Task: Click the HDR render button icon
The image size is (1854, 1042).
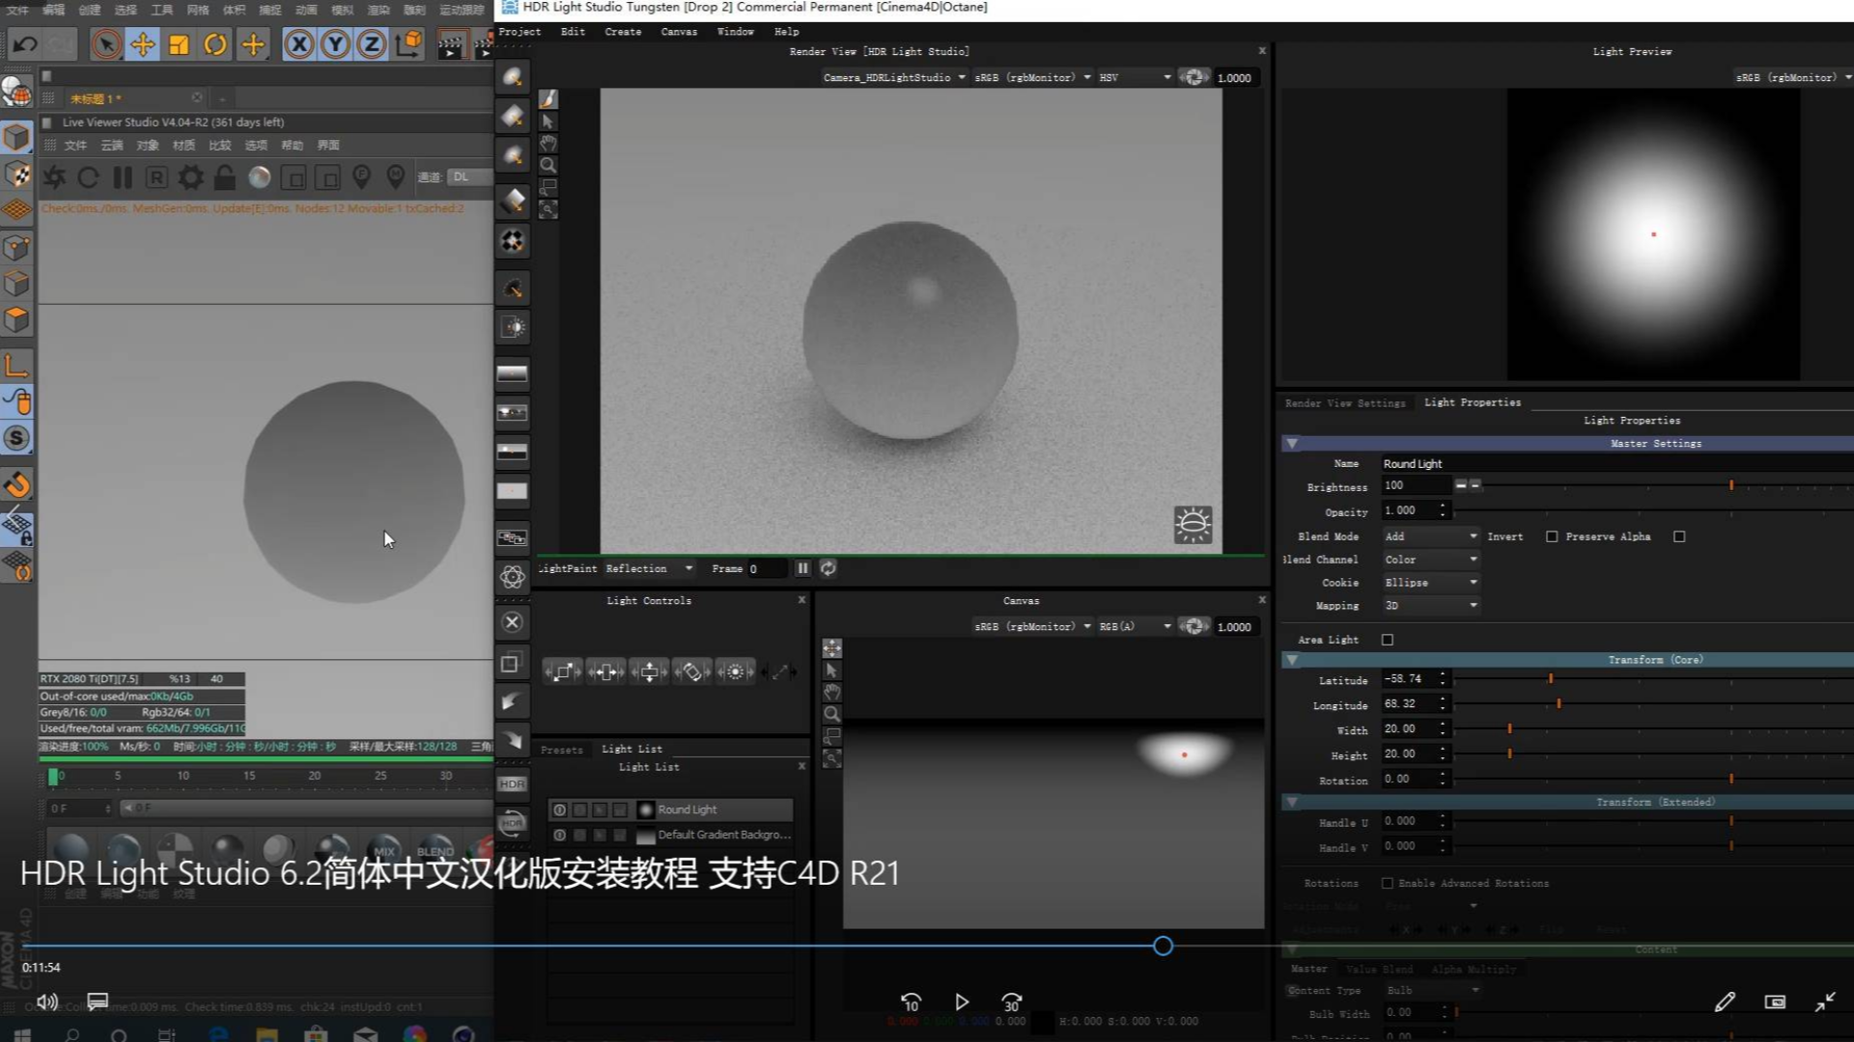Action: pos(513,783)
